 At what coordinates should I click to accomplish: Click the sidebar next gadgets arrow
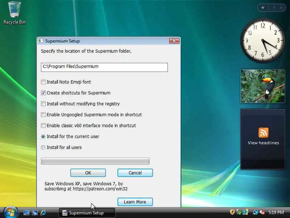[x=281, y=8]
